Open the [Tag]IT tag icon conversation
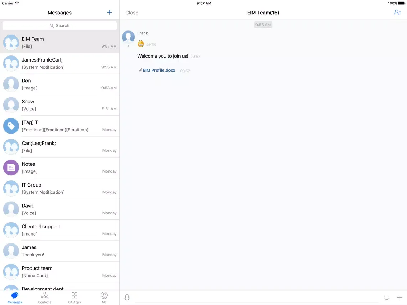The height and width of the screenshot is (305, 407). click(11, 126)
